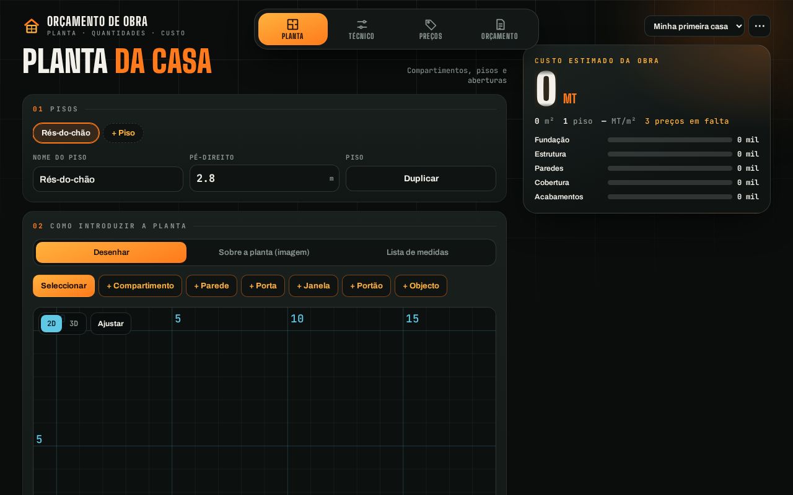Pick the + Compartimento tool
The height and width of the screenshot is (495, 793).
(x=140, y=286)
